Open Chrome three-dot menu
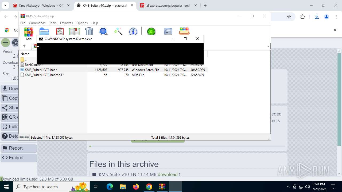Viewport: 342px width, 192px height. 336,17
